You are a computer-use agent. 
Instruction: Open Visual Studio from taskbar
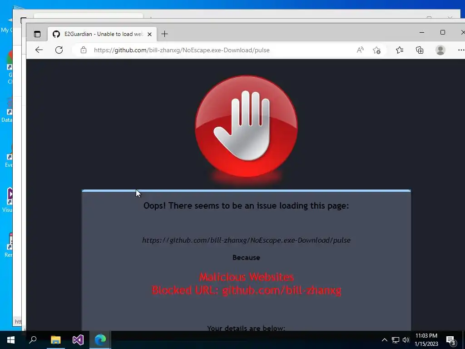tap(78, 340)
